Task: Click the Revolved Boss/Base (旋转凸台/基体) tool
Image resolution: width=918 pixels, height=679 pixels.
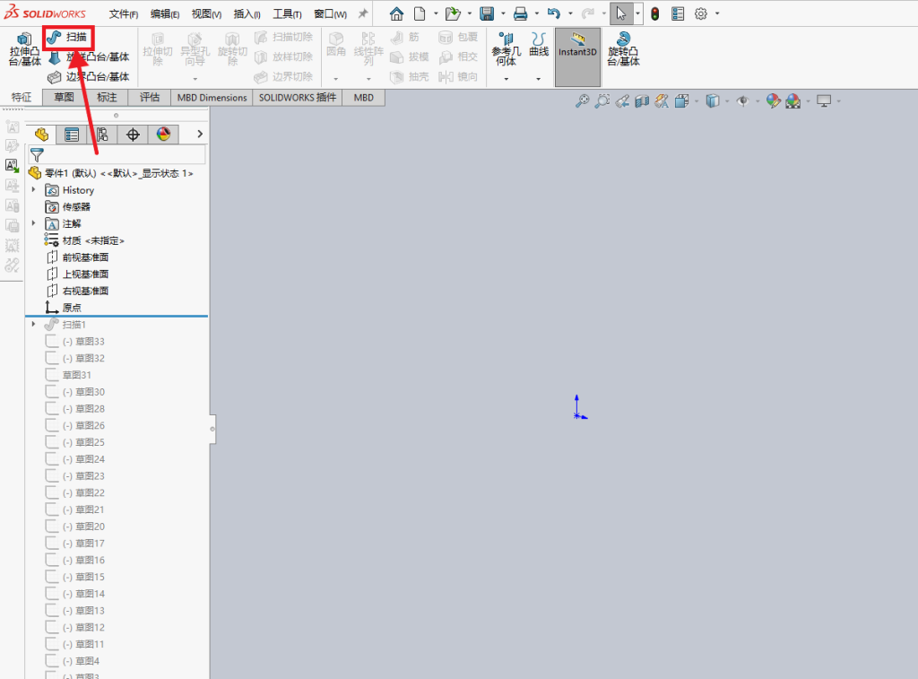Action: [623, 48]
